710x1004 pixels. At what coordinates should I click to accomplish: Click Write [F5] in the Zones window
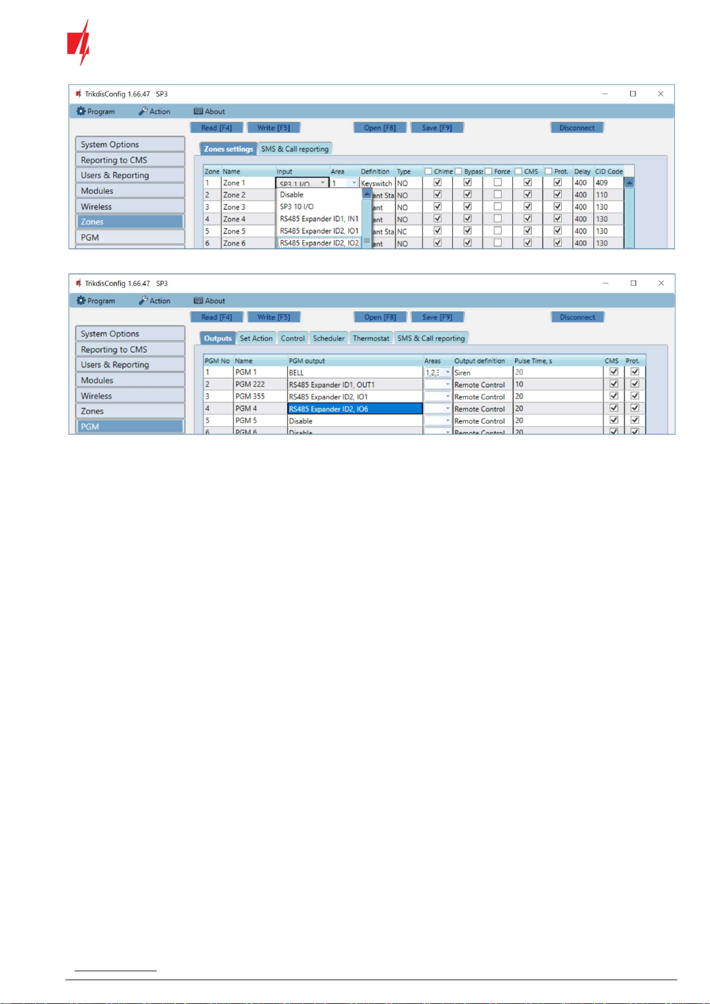(274, 128)
